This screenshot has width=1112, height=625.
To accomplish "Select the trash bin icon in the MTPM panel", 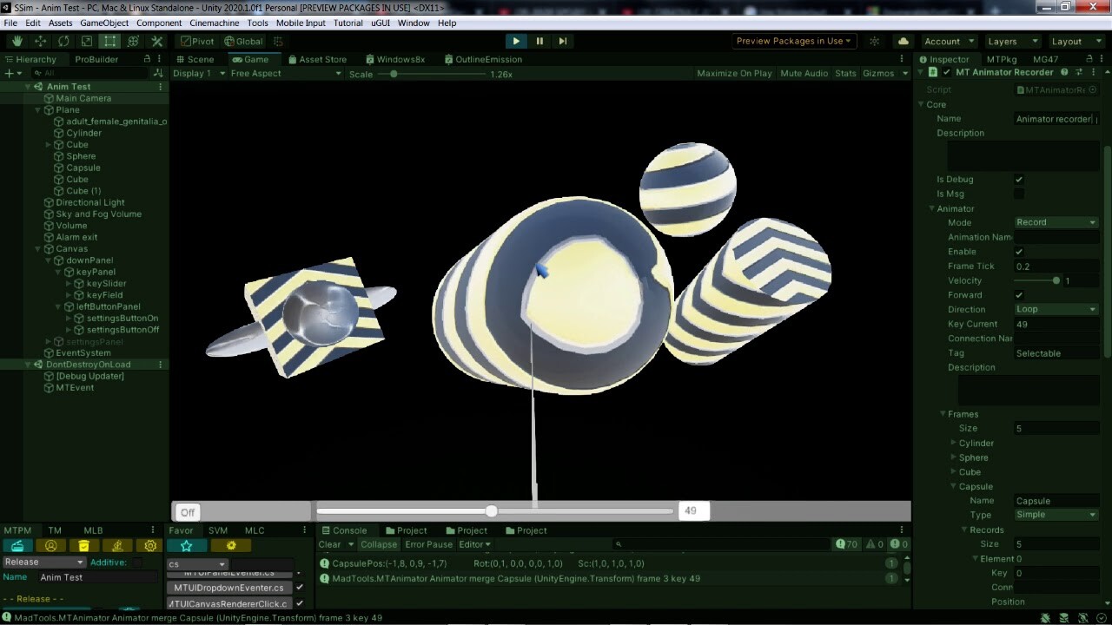I will (x=84, y=545).
